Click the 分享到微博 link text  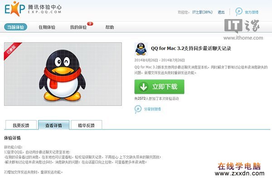click(152, 109)
